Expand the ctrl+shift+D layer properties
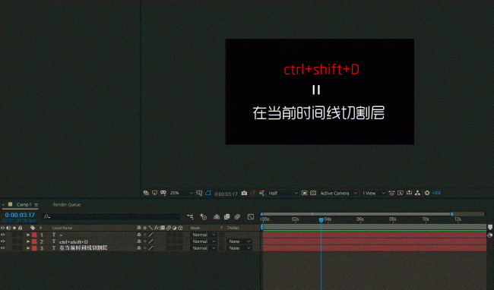Image resolution: width=494 pixels, height=290 pixels. (x=28, y=241)
